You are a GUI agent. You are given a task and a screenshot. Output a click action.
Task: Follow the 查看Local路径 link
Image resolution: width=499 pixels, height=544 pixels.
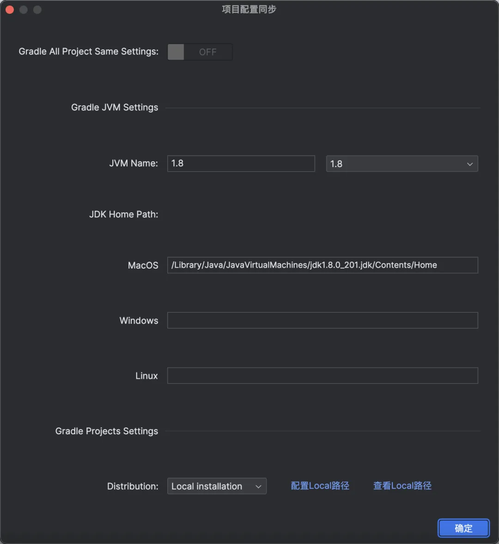coord(402,486)
